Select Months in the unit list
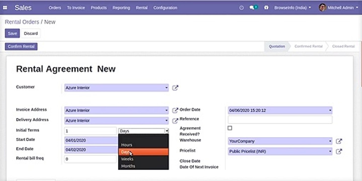Viewport: 362px width, 181px height. coord(144,166)
